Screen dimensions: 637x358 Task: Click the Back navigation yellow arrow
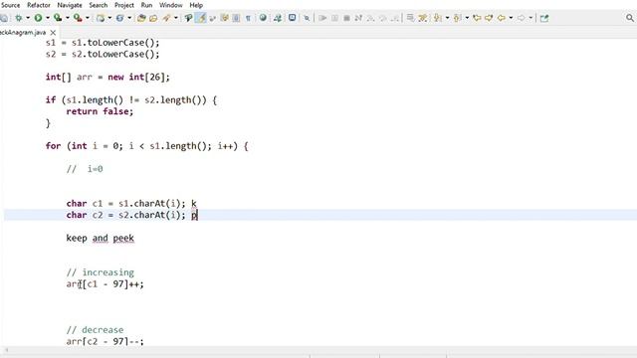(x=502, y=18)
